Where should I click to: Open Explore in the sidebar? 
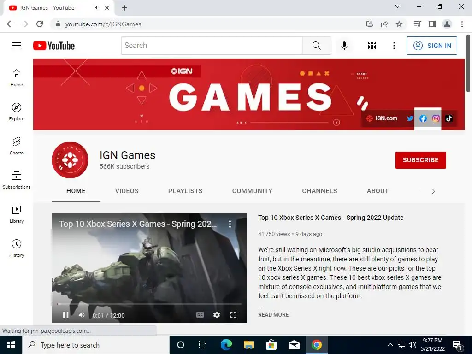(x=17, y=112)
